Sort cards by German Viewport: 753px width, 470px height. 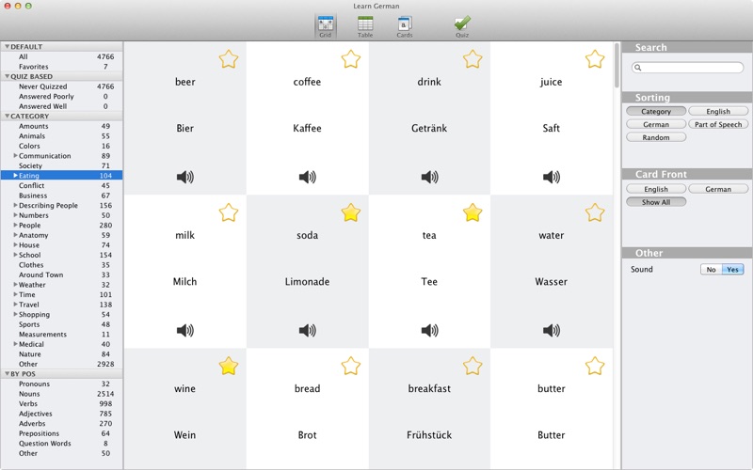(x=656, y=124)
